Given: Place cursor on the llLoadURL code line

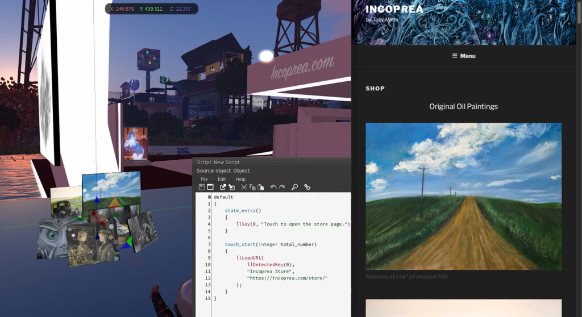Looking at the screenshot, I should (250, 257).
